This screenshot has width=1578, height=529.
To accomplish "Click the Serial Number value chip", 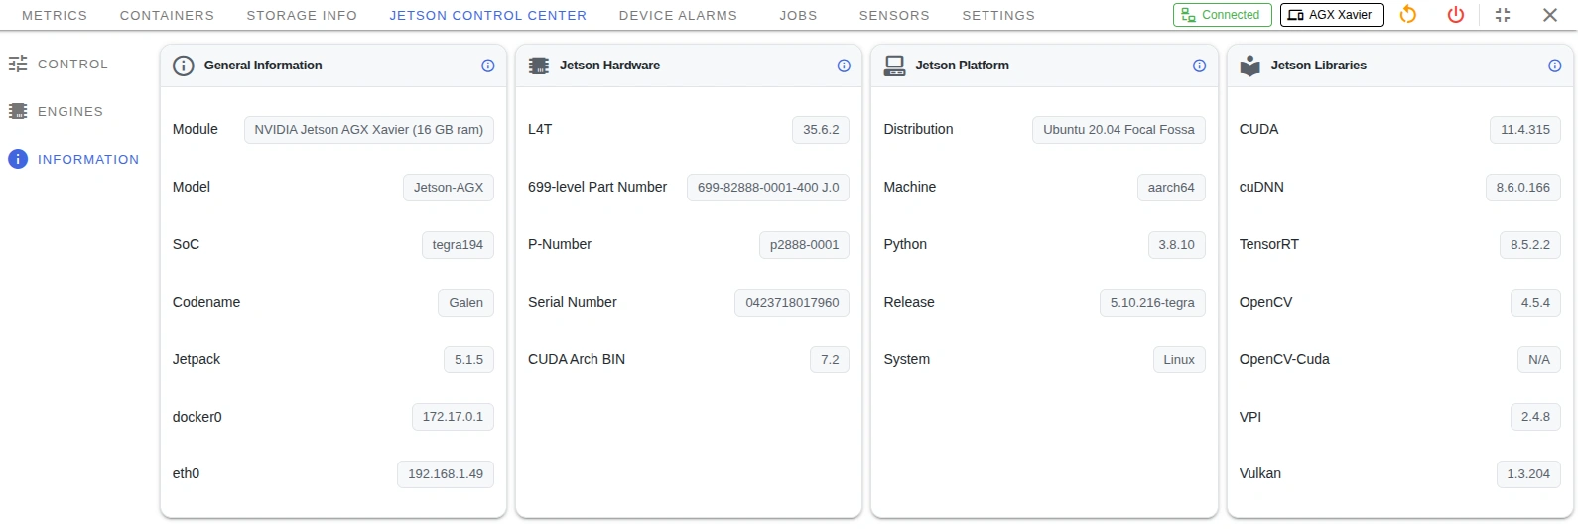I will [792, 303].
